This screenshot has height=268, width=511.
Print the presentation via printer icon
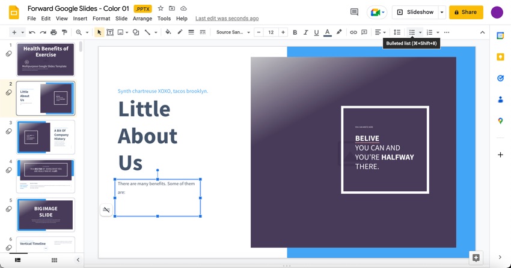54,32
